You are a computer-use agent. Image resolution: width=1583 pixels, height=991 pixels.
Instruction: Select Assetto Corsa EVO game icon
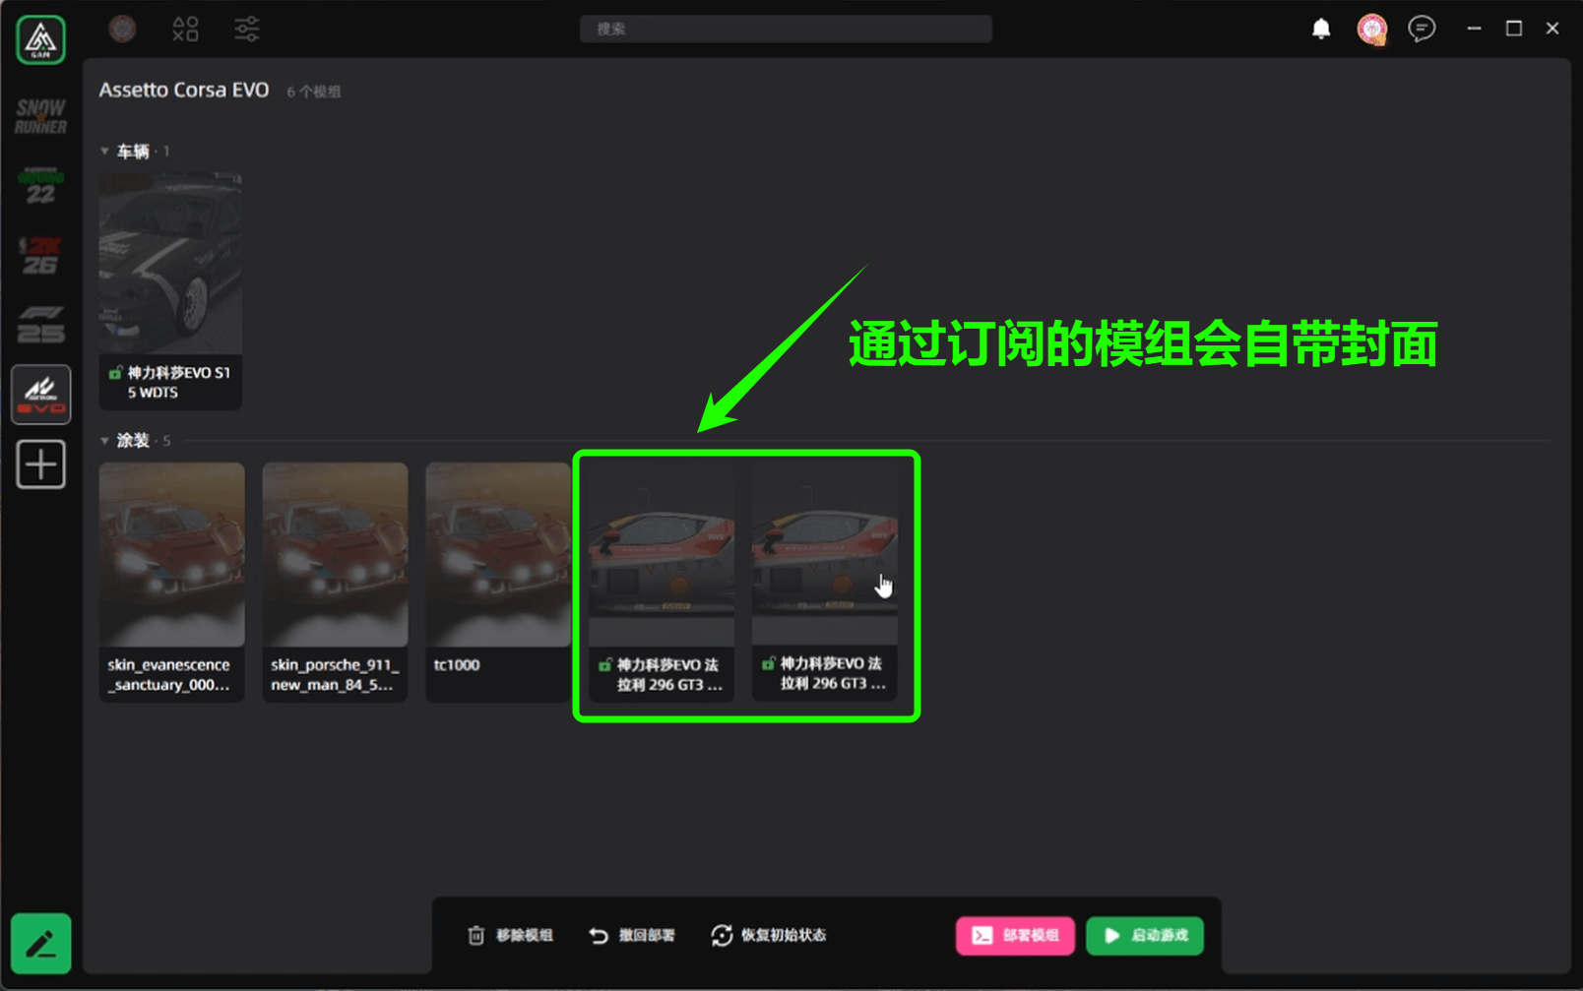(40, 395)
